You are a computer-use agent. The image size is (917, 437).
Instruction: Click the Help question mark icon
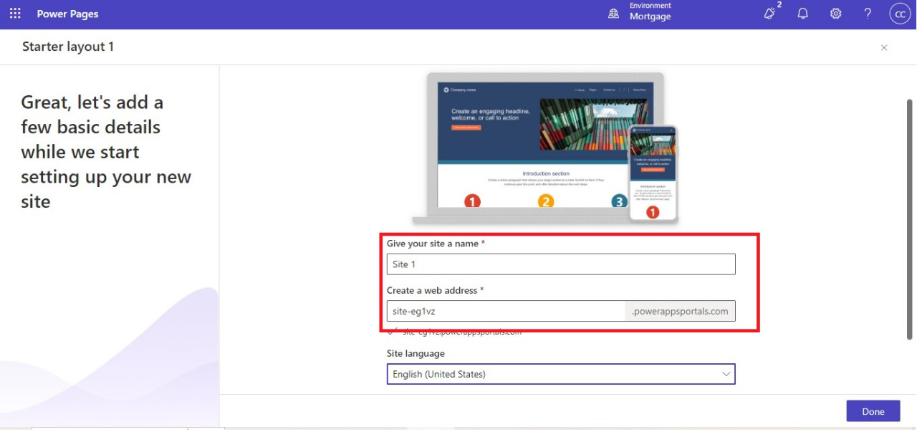pyautogui.click(x=868, y=14)
